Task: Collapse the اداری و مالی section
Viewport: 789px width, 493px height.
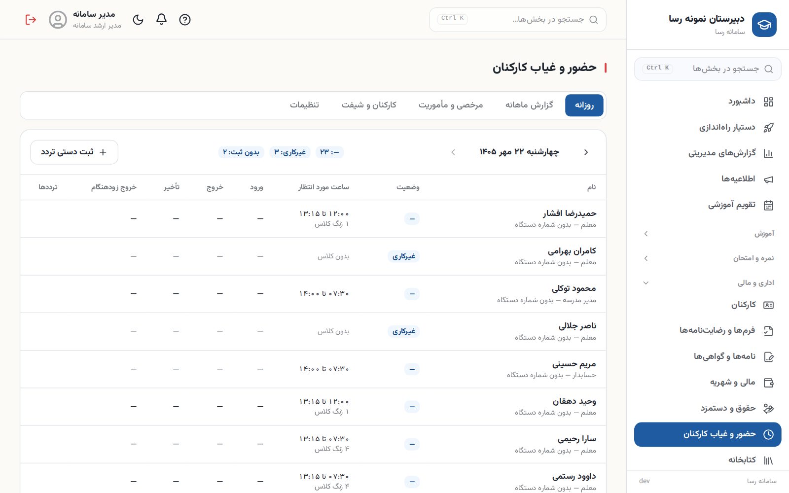Action: click(x=708, y=283)
